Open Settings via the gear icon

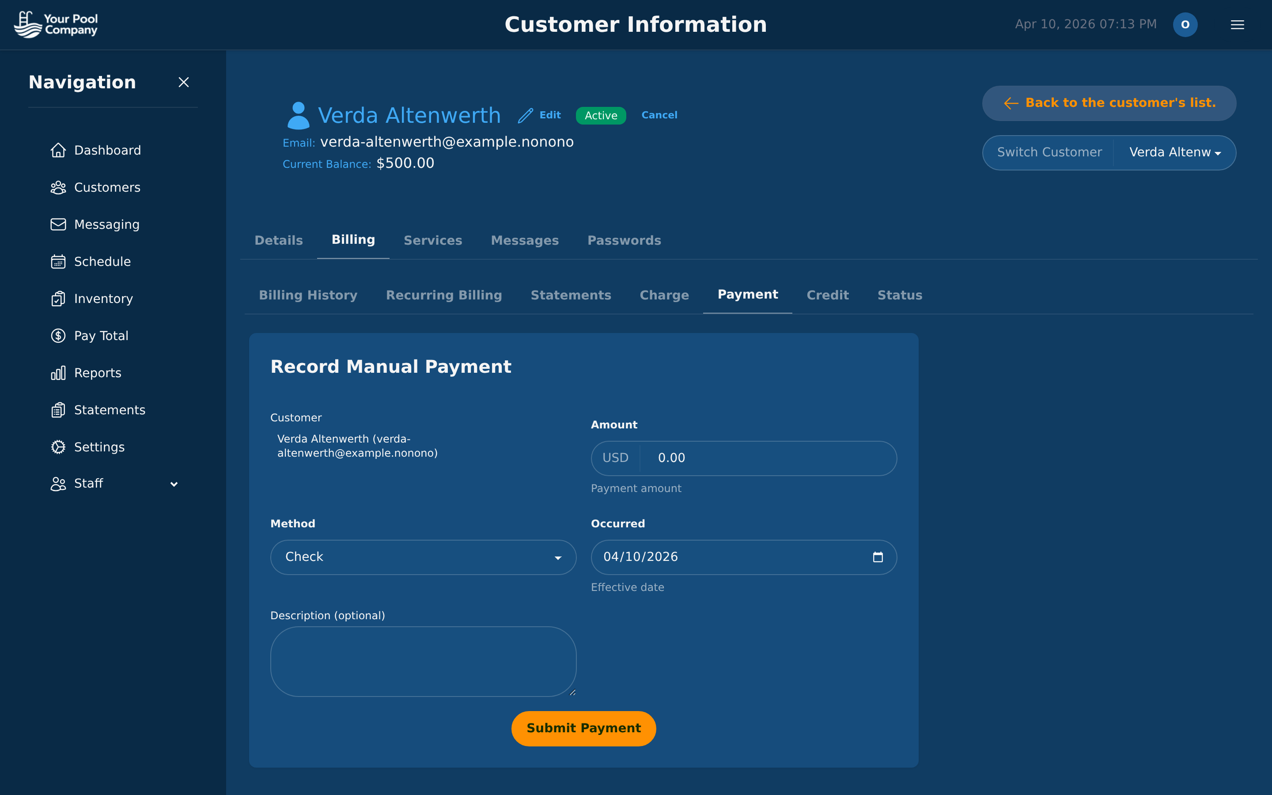[58, 447]
